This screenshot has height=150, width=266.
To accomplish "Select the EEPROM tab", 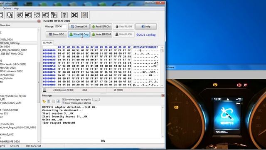I will pos(48,42).
